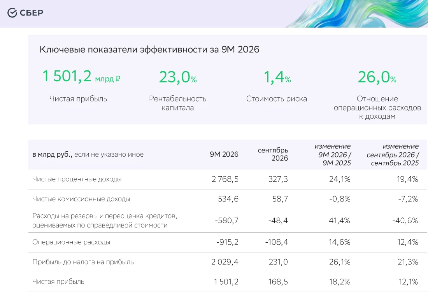Click the value '58,7'
Viewport: 428px width, 294px height.
[280, 199]
